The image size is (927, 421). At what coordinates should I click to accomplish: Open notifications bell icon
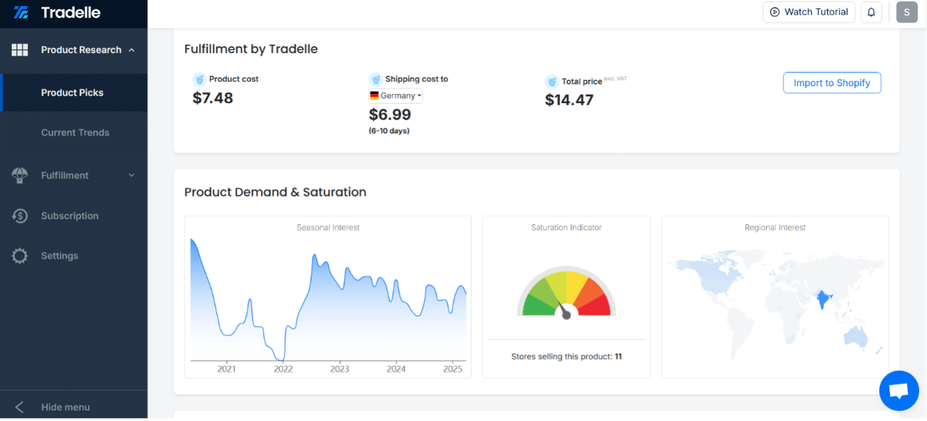871,12
